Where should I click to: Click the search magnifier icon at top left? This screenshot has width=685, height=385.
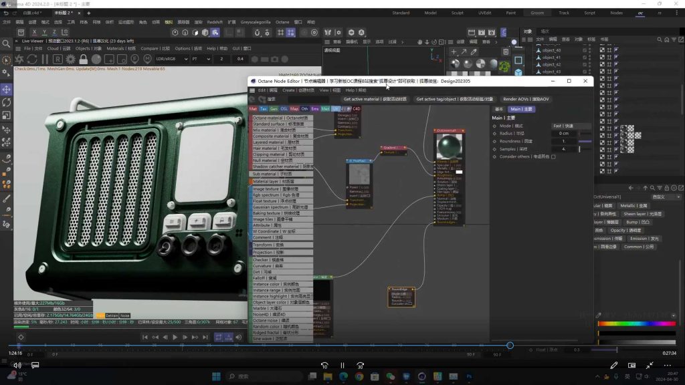7,43
